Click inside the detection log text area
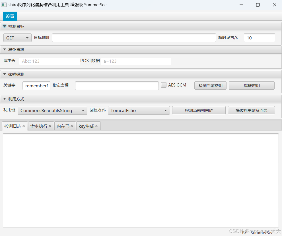 pyautogui.click(x=141, y=181)
